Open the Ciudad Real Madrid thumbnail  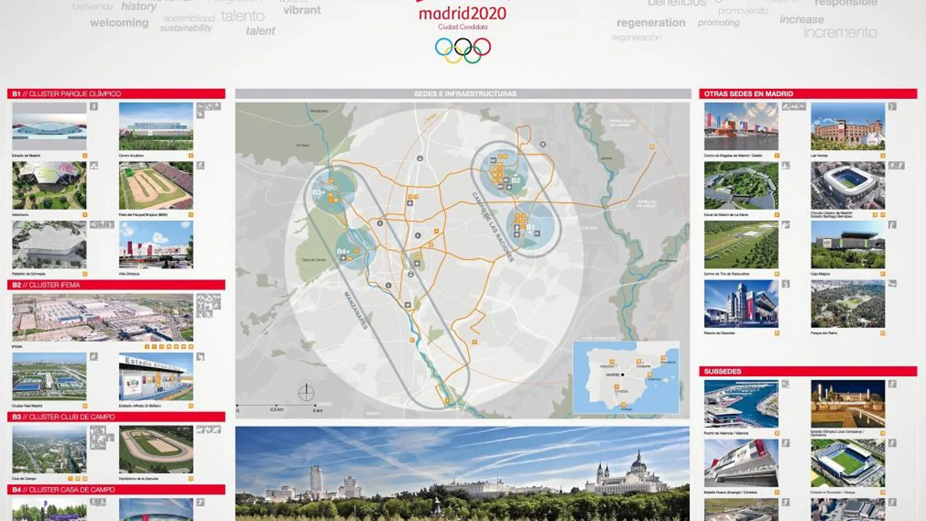pos(49,377)
